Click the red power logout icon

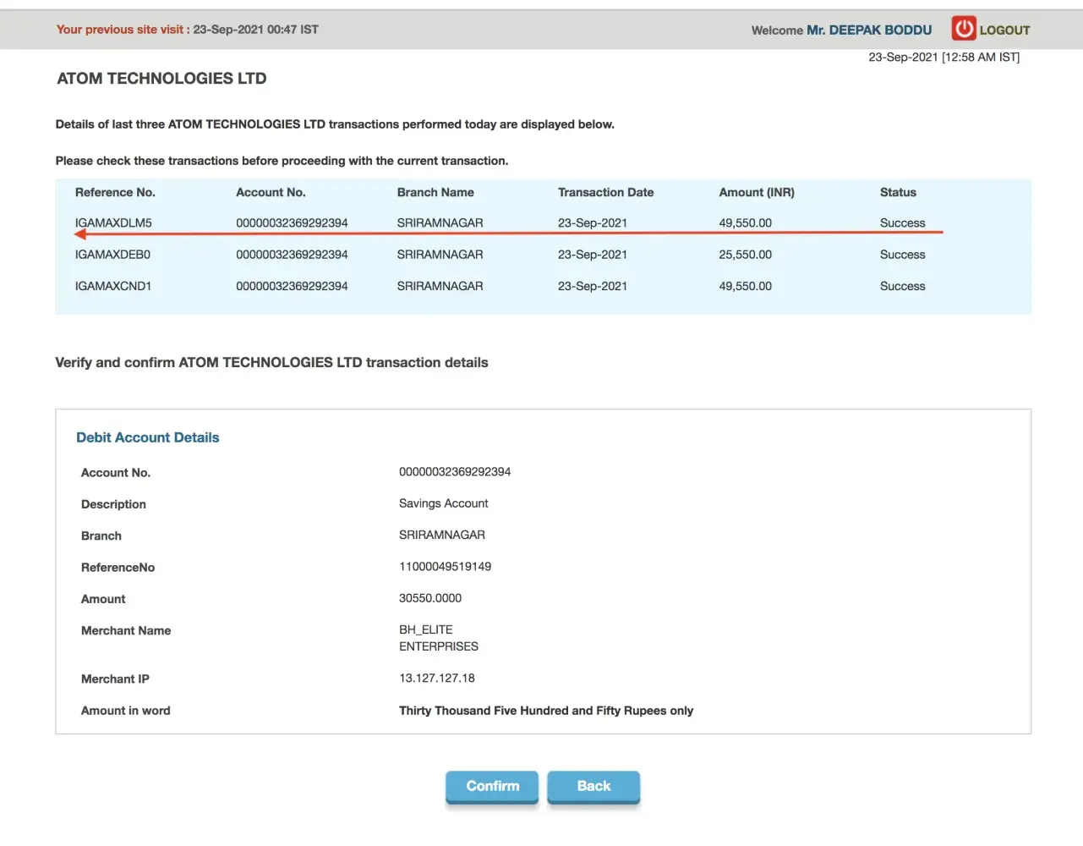pyautogui.click(x=964, y=29)
